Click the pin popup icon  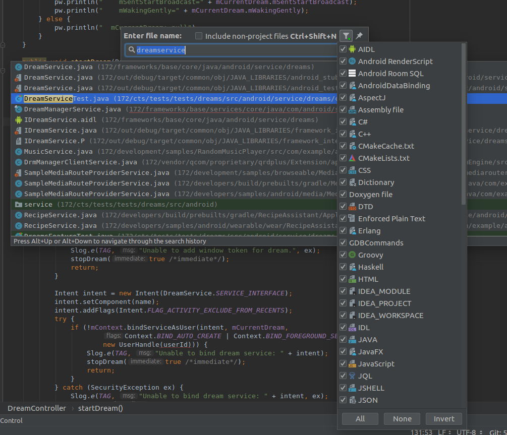click(359, 36)
